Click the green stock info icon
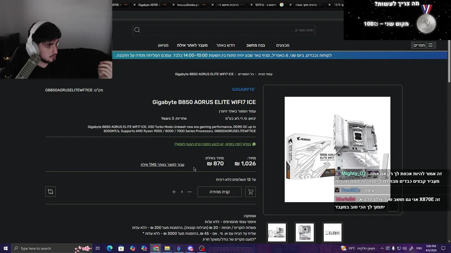451x253 pixels. [254, 144]
